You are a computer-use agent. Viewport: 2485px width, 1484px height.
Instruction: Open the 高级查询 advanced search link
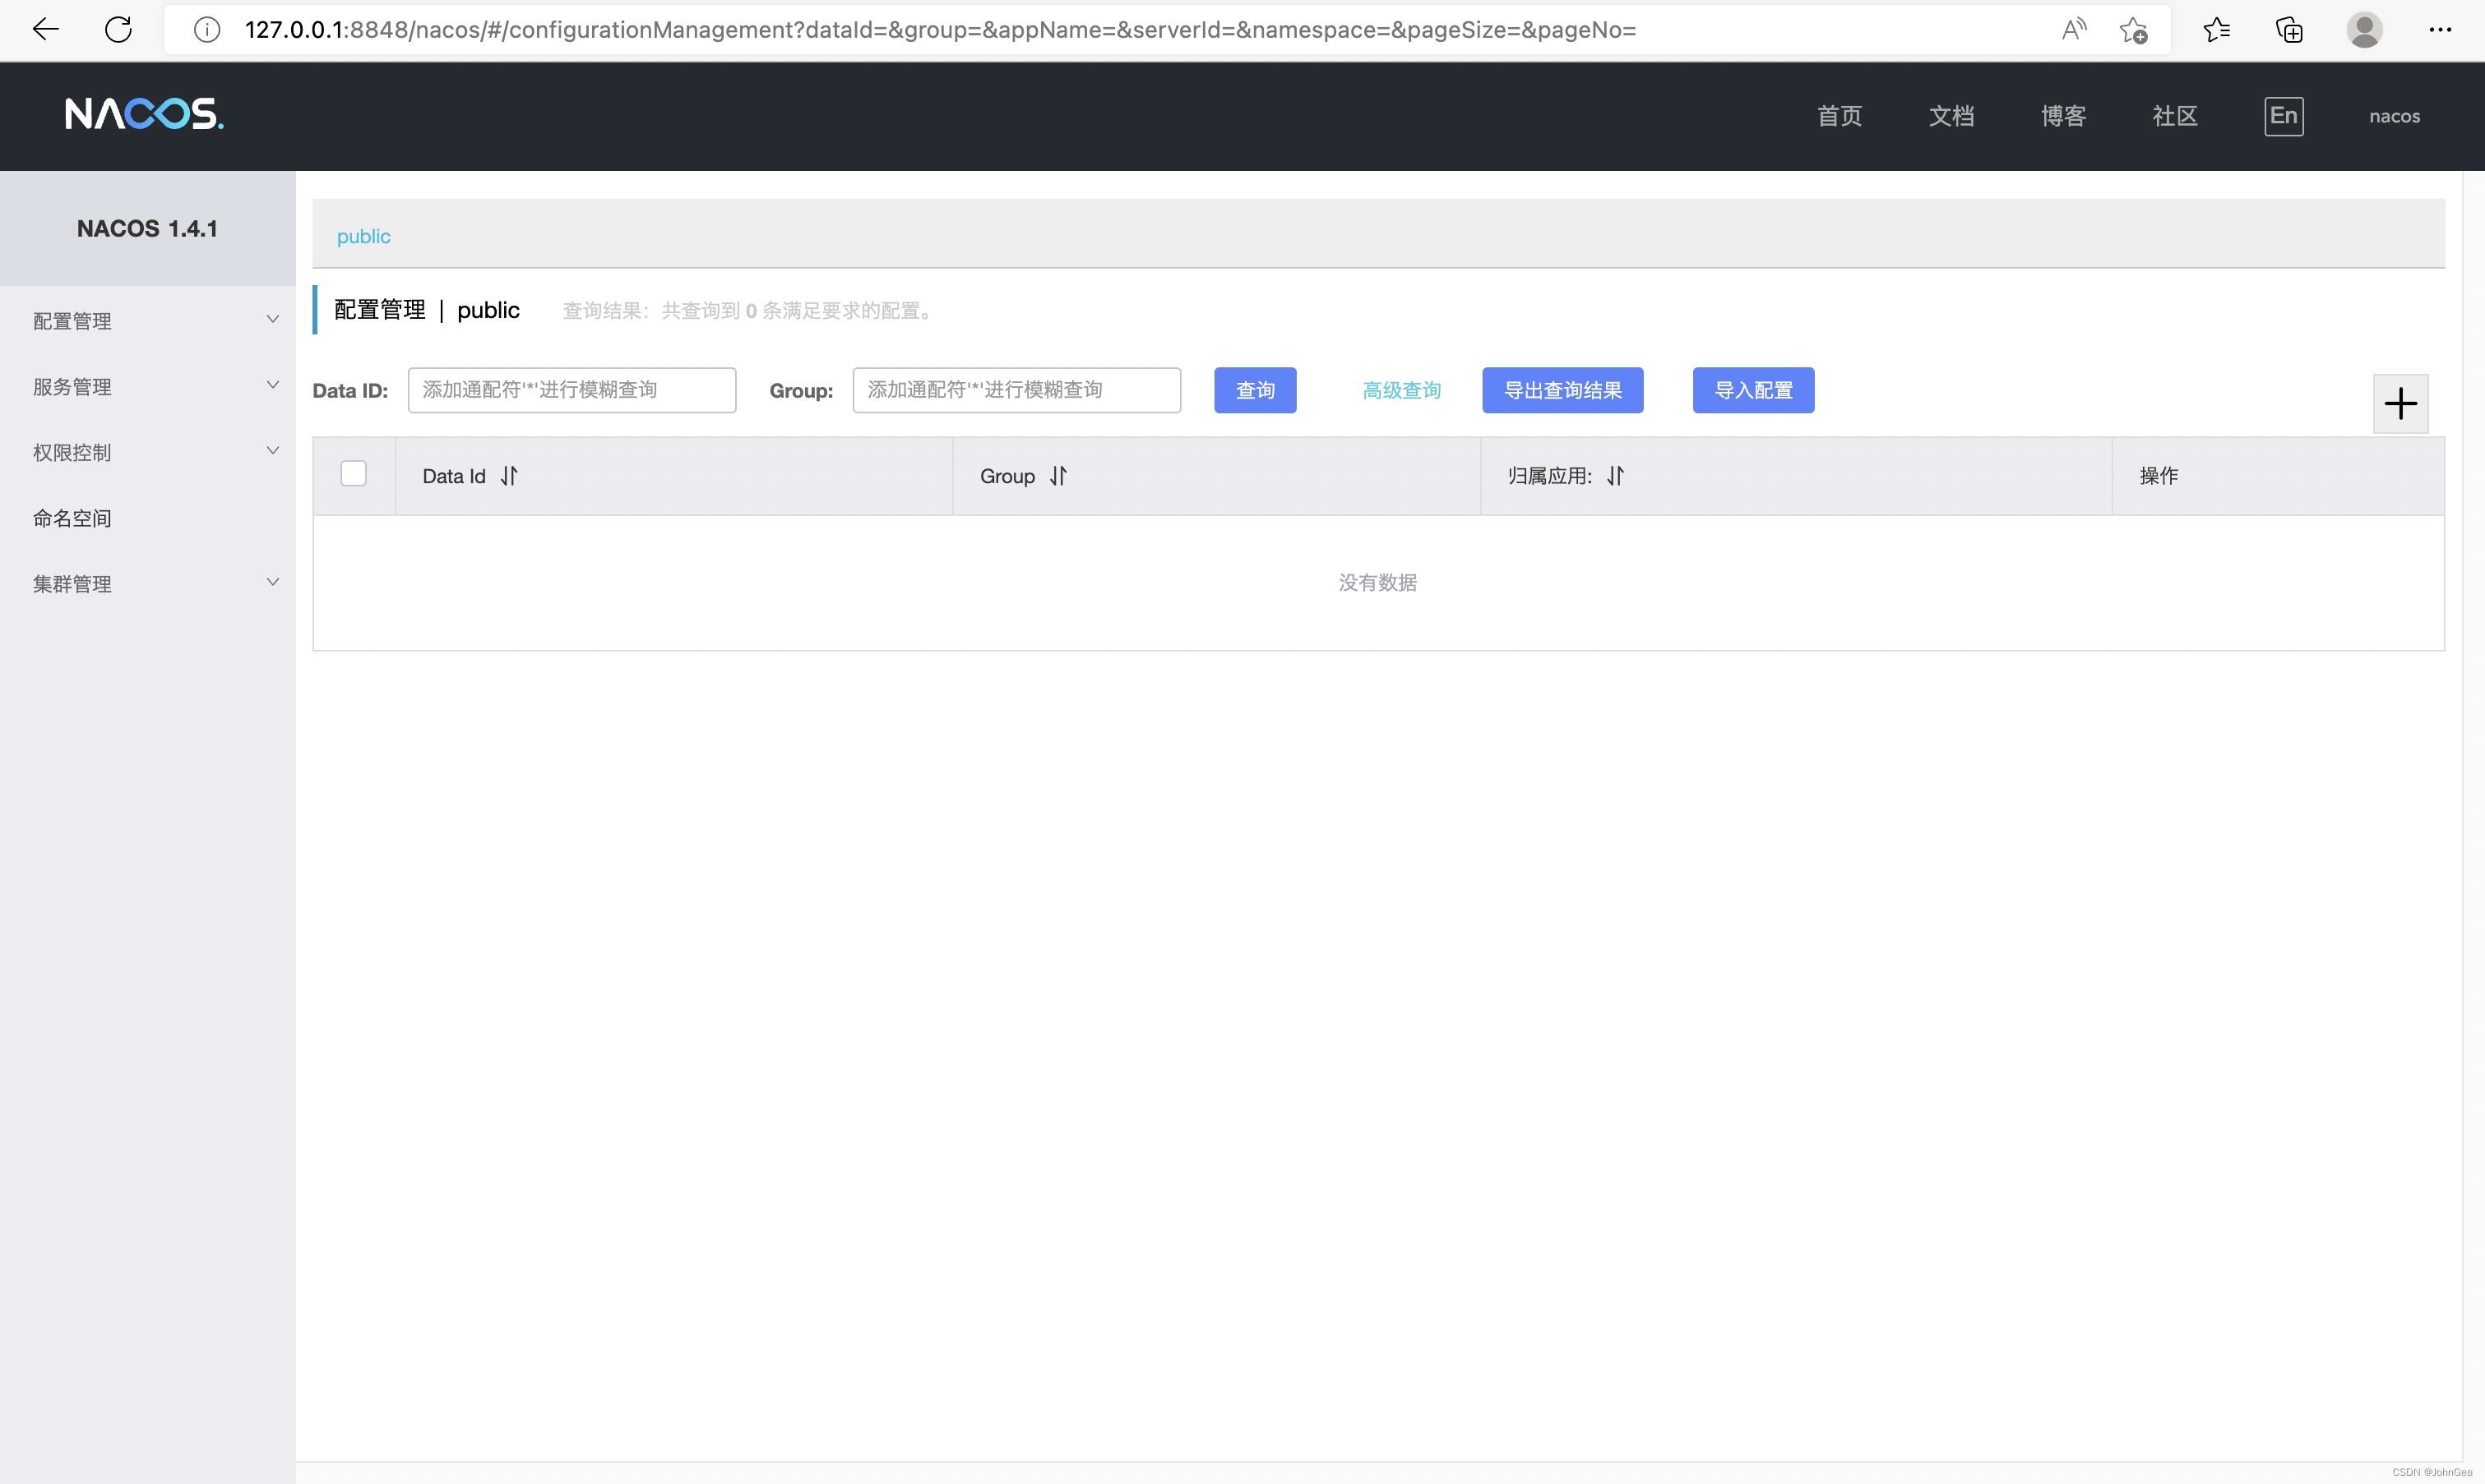1400,390
